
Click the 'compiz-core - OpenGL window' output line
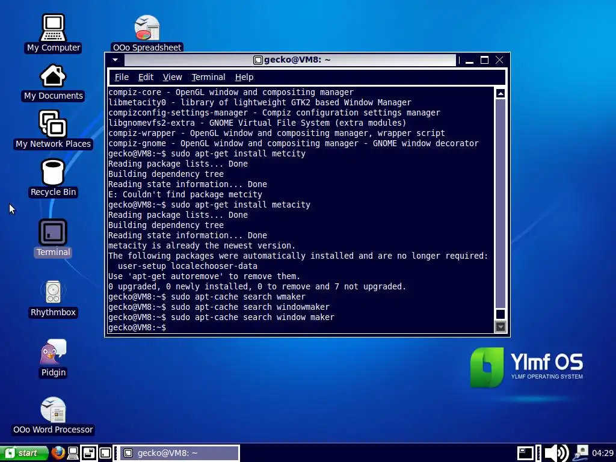(230, 92)
